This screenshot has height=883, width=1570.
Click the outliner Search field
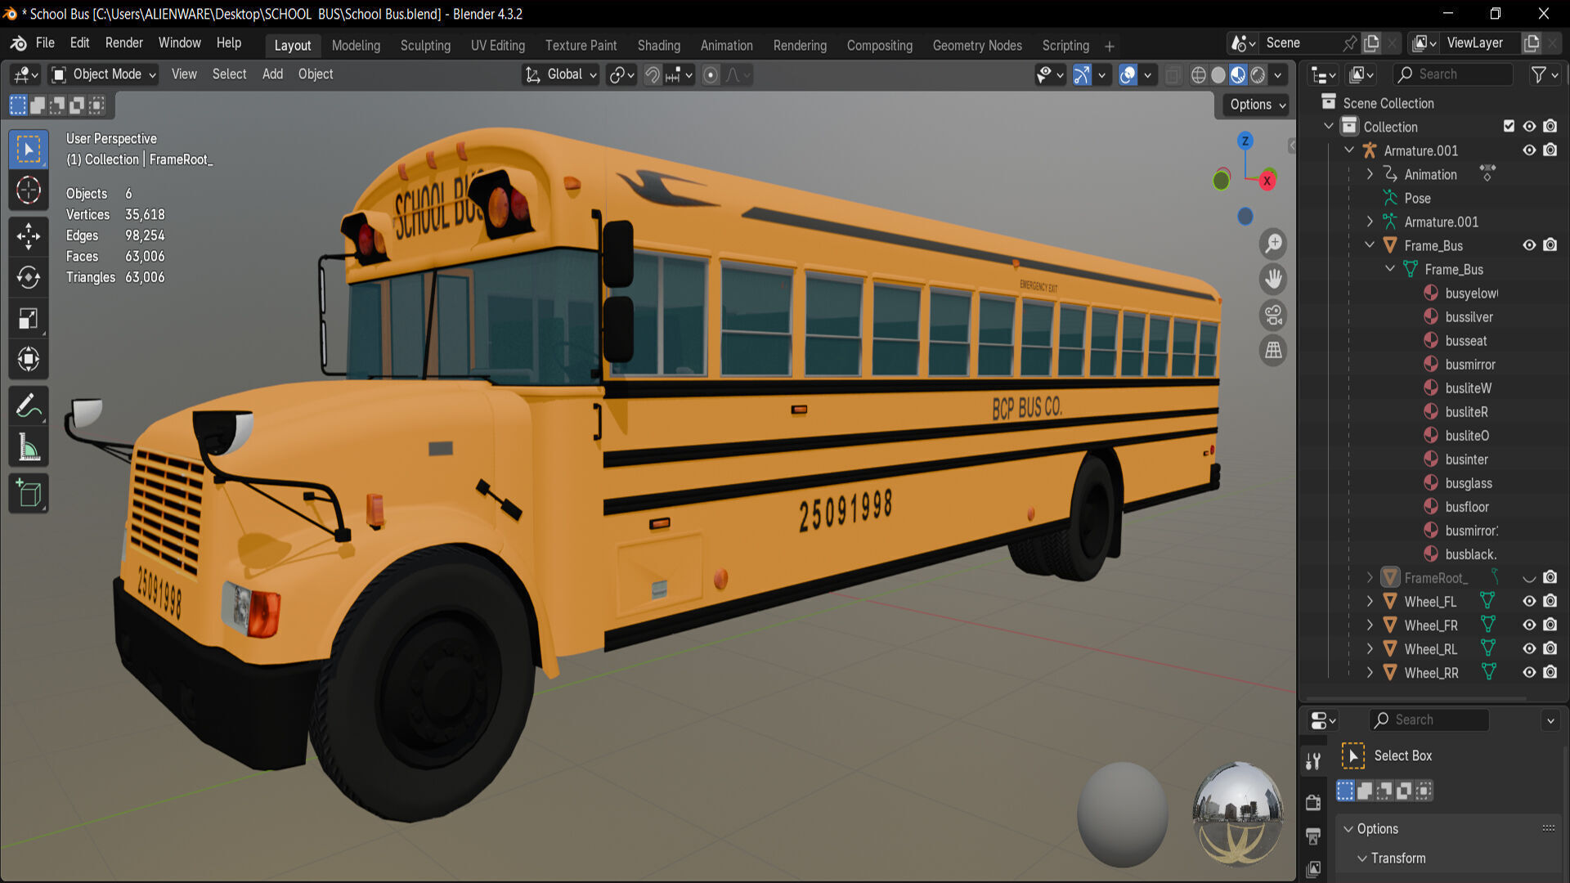(1453, 74)
